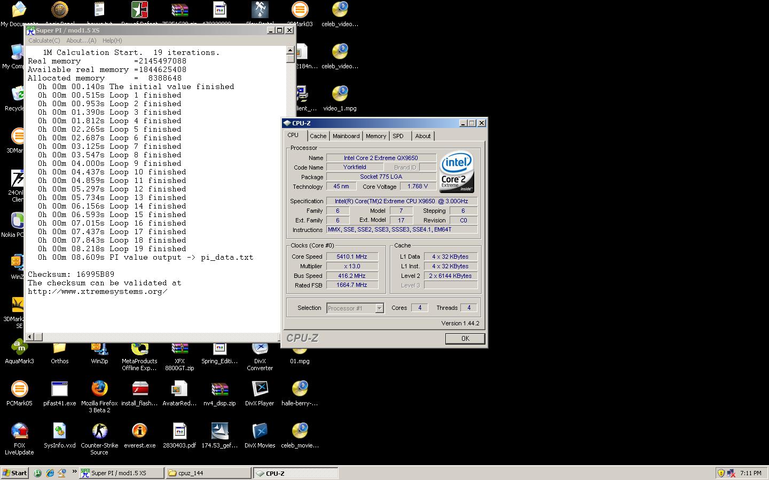Screen dimensions: 769x480
Task: Click the uTorrent quick launch icon
Action: tap(38, 473)
